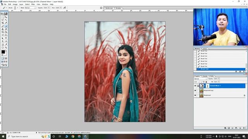Open the layer Fill arrow
The image size is (248, 139).
tap(219, 82)
